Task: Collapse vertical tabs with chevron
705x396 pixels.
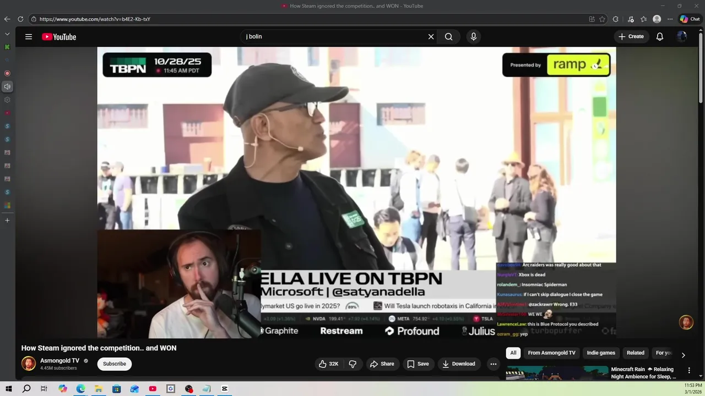Action: click(7, 34)
